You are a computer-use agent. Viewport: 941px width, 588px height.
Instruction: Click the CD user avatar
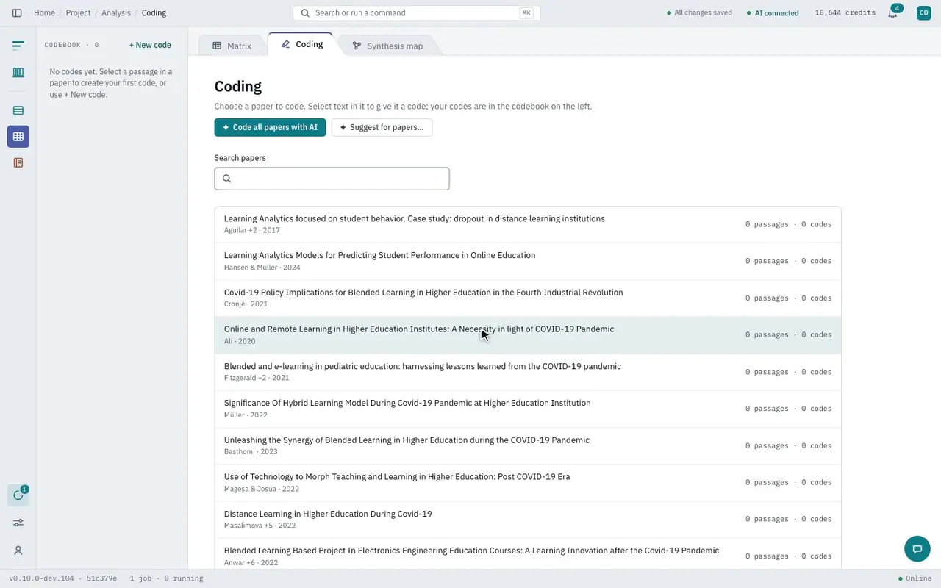pos(923,12)
